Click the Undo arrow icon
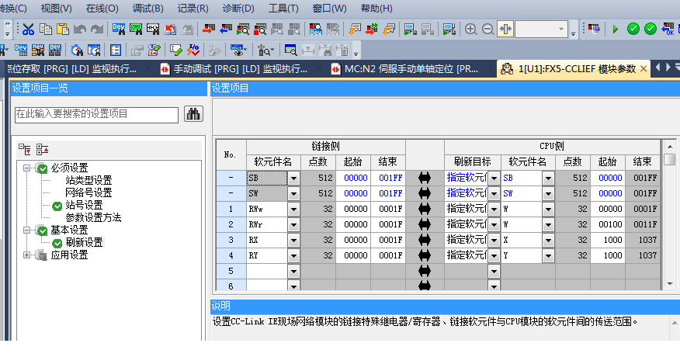680x357 pixels. click(80, 29)
